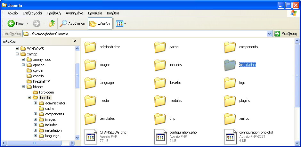Open the Αρχείο menu
The image size is (301, 147).
coord(13,13)
